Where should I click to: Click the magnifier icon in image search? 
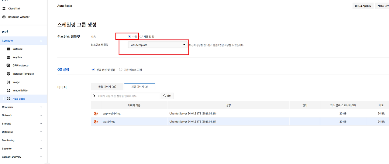coord(95,96)
